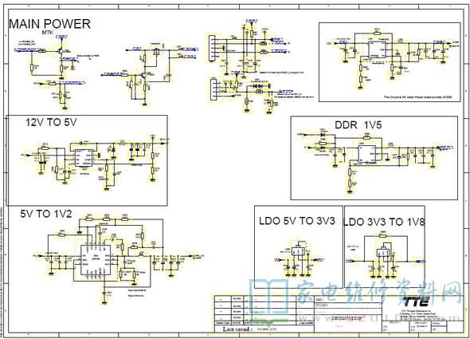Click the LDO regulator in 3V3 TO 1V8 box
The width and height of the screenshot is (470, 339).
point(383,251)
